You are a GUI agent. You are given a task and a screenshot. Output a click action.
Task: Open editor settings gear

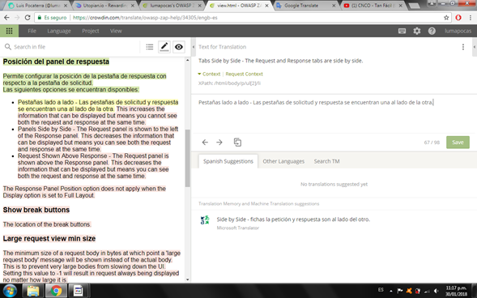(417, 31)
